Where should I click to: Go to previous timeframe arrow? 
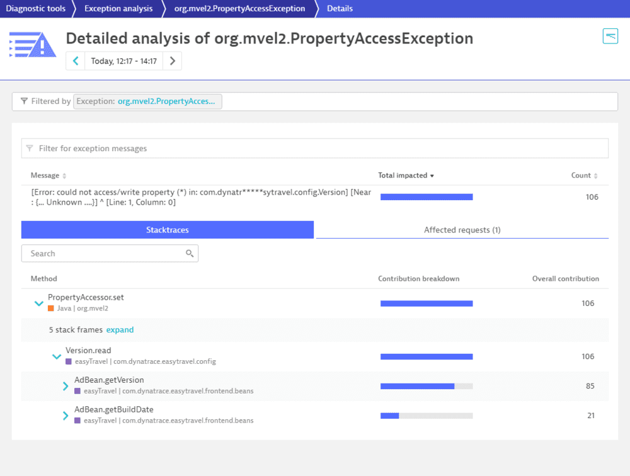(x=76, y=61)
